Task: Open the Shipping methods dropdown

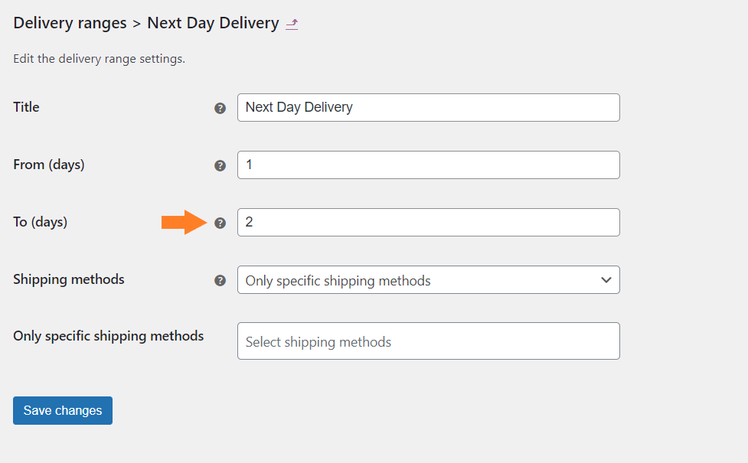Action: [429, 279]
